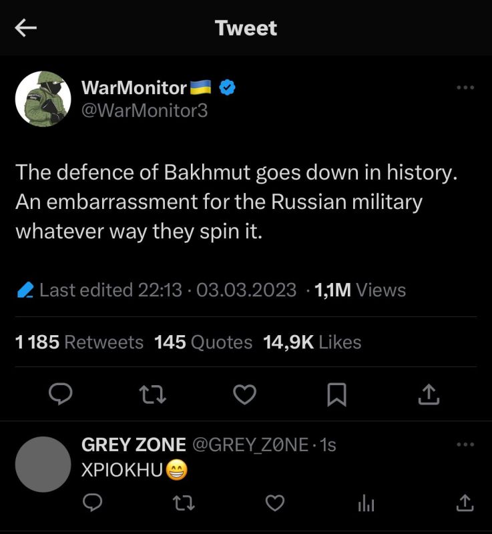Image resolution: width=492 pixels, height=534 pixels.
Task: Retweet the WarMonitor tweet
Action: [x=154, y=394]
